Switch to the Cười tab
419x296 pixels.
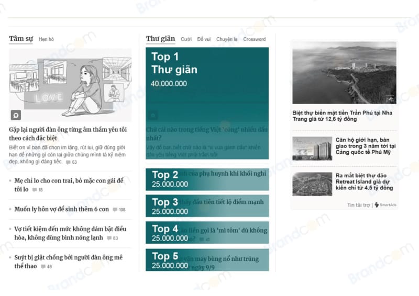tap(186, 39)
